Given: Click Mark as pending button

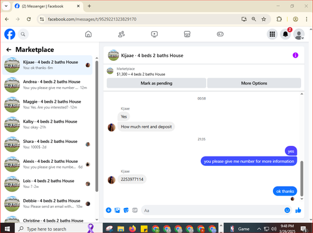Looking at the screenshot, I should [156, 83].
